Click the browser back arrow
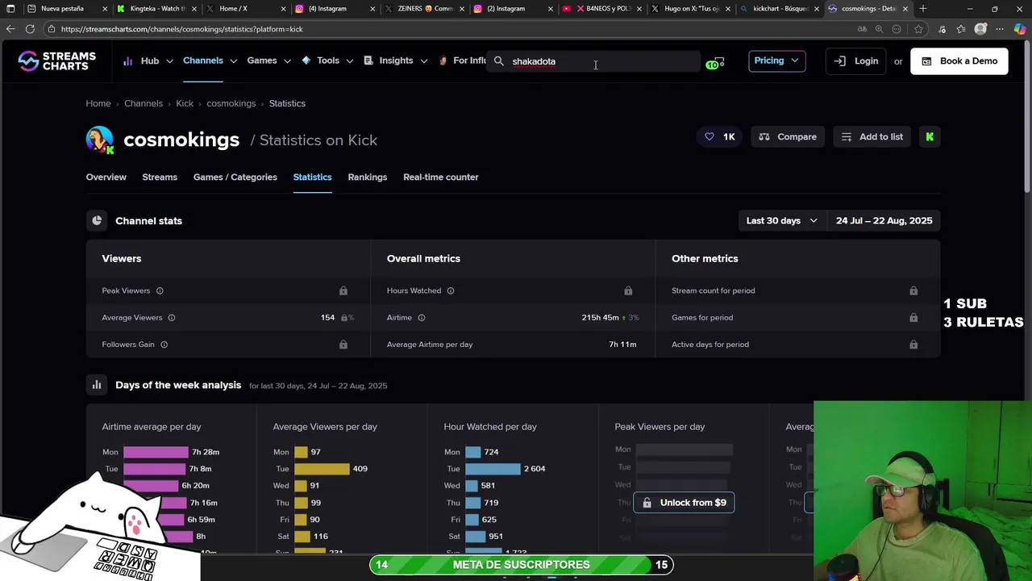This screenshot has width=1032, height=581. [10, 29]
